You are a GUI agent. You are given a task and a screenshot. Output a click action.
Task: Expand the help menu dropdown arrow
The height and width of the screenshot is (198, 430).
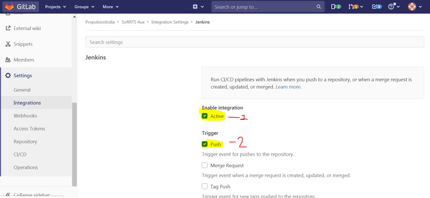398,7
